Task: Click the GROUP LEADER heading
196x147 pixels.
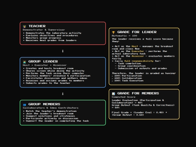Action: pos(43,61)
